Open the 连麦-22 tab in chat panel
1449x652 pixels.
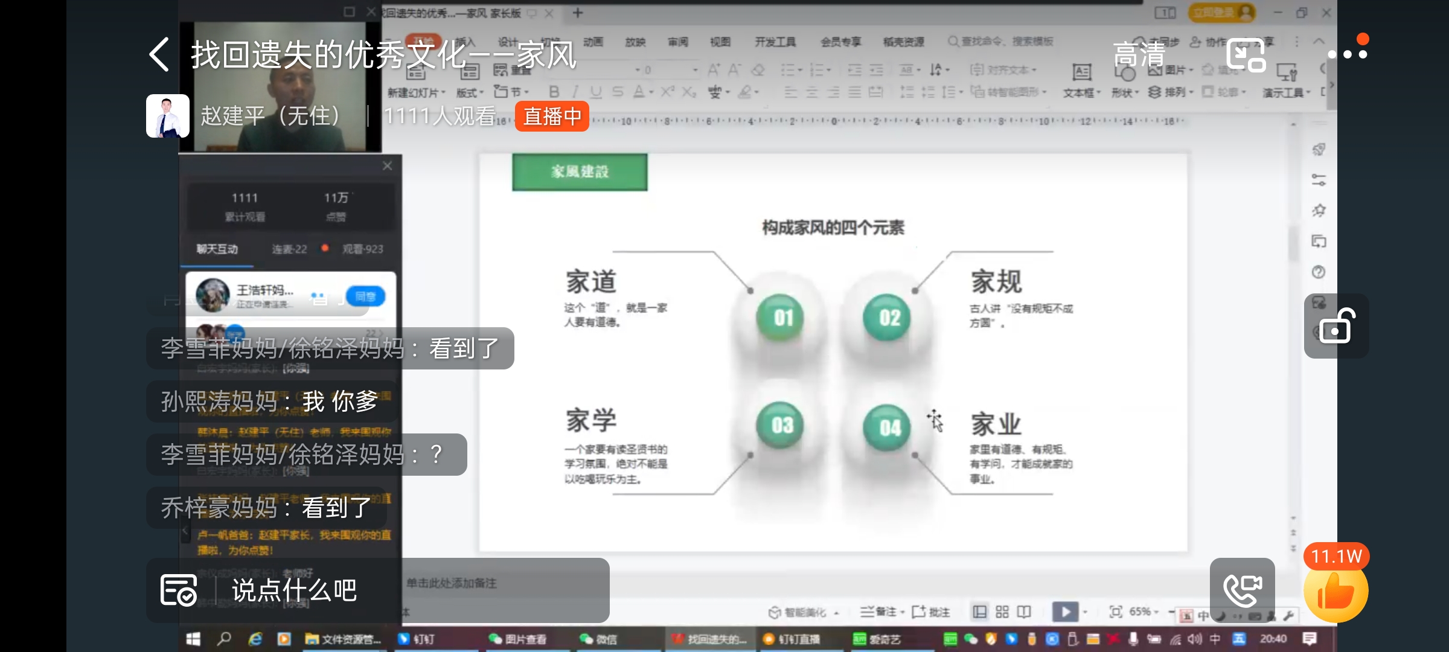pos(288,249)
